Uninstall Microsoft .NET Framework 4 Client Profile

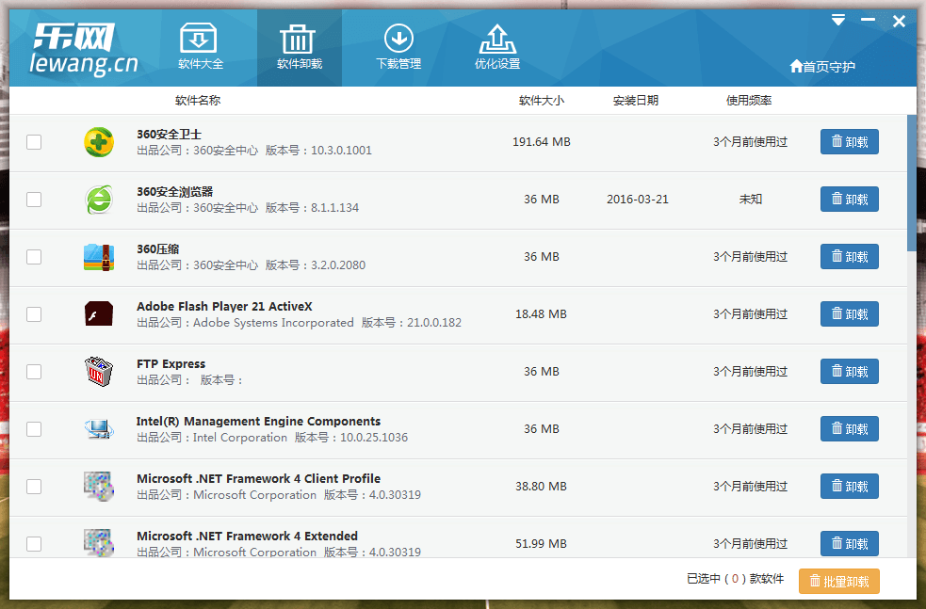[x=850, y=487]
